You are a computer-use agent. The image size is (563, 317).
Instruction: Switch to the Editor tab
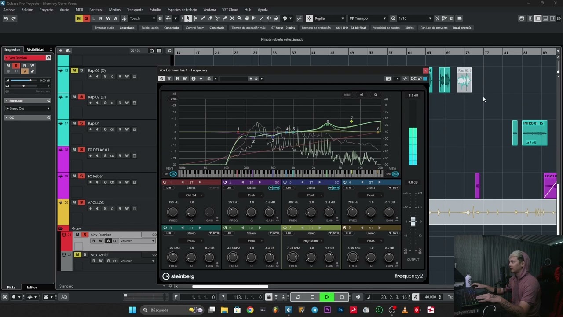click(32, 287)
